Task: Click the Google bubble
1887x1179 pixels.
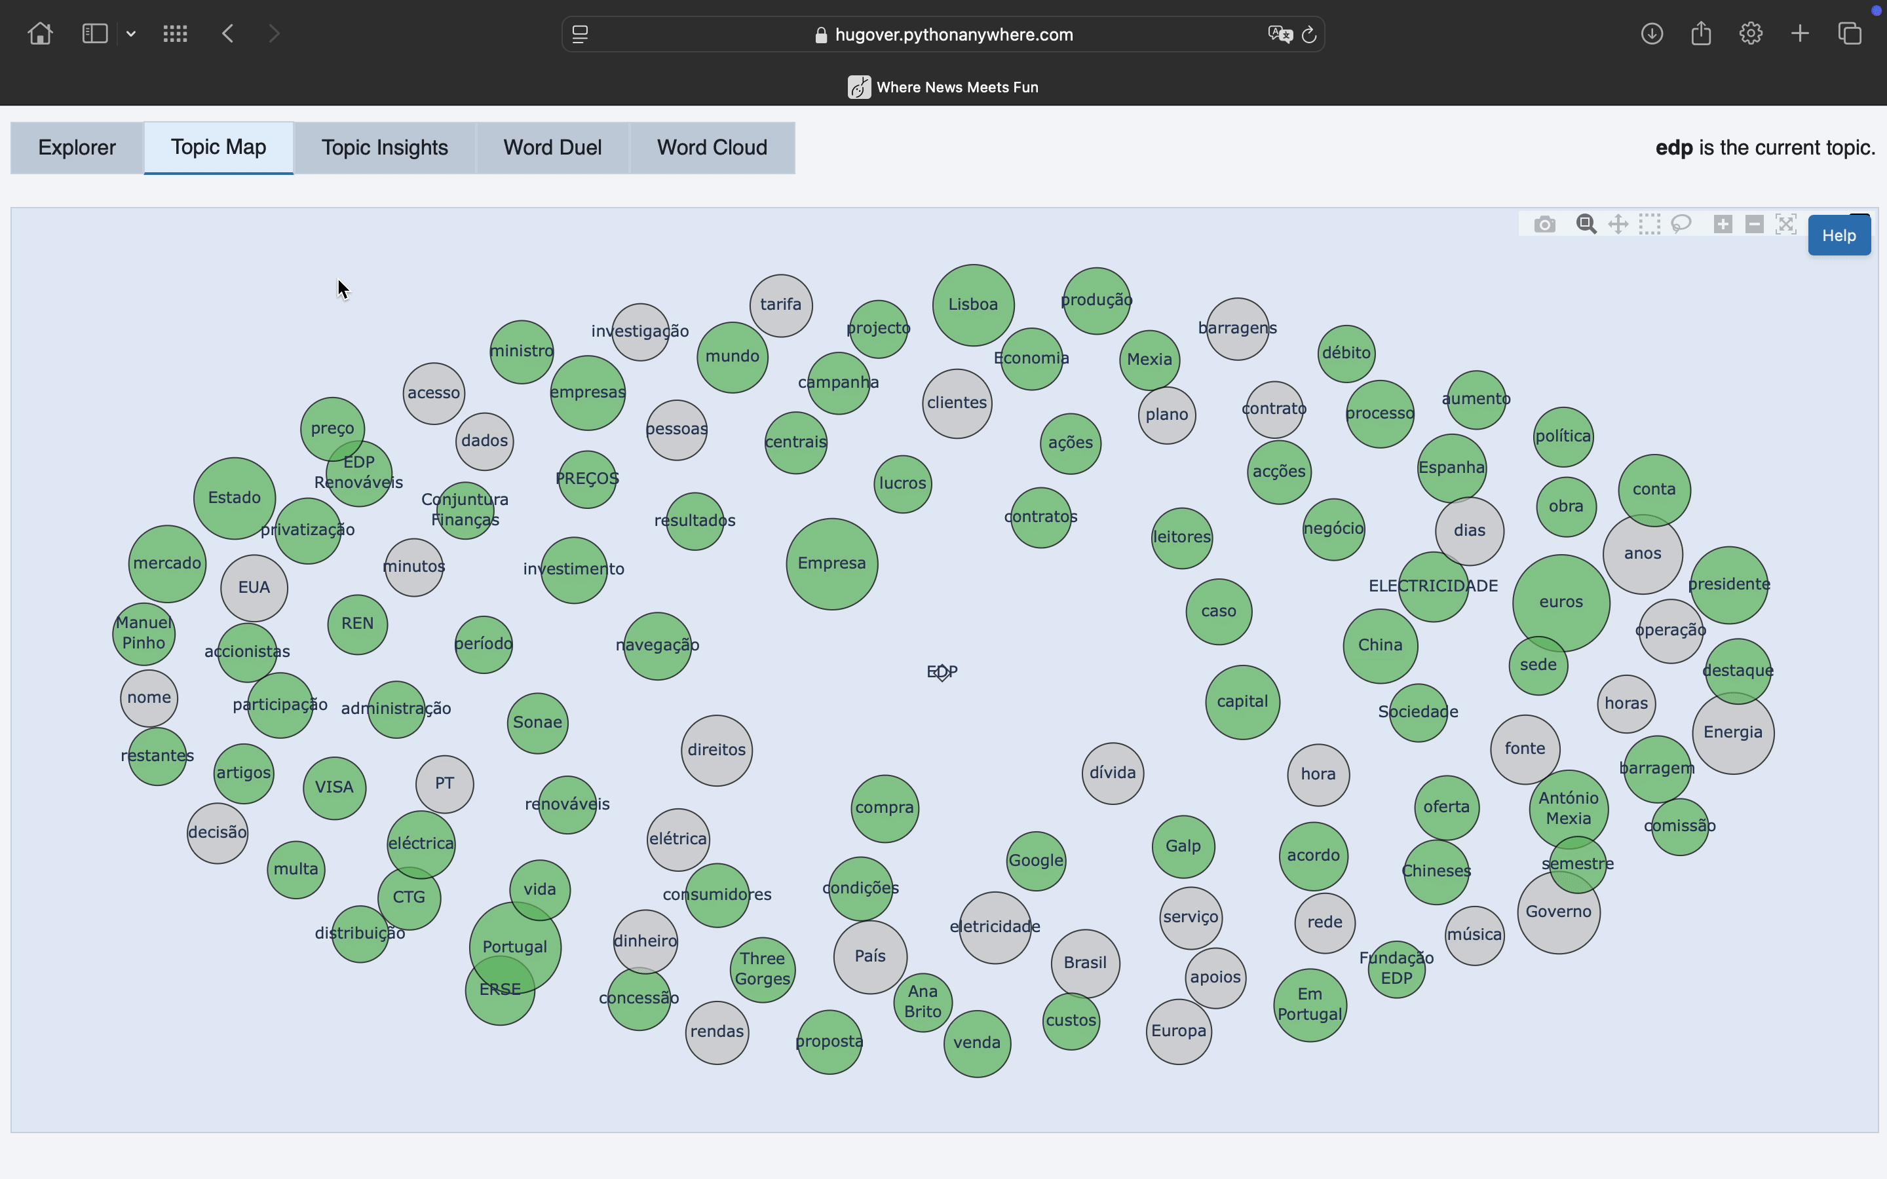Action: pyautogui.click(x=1035, y=861)
